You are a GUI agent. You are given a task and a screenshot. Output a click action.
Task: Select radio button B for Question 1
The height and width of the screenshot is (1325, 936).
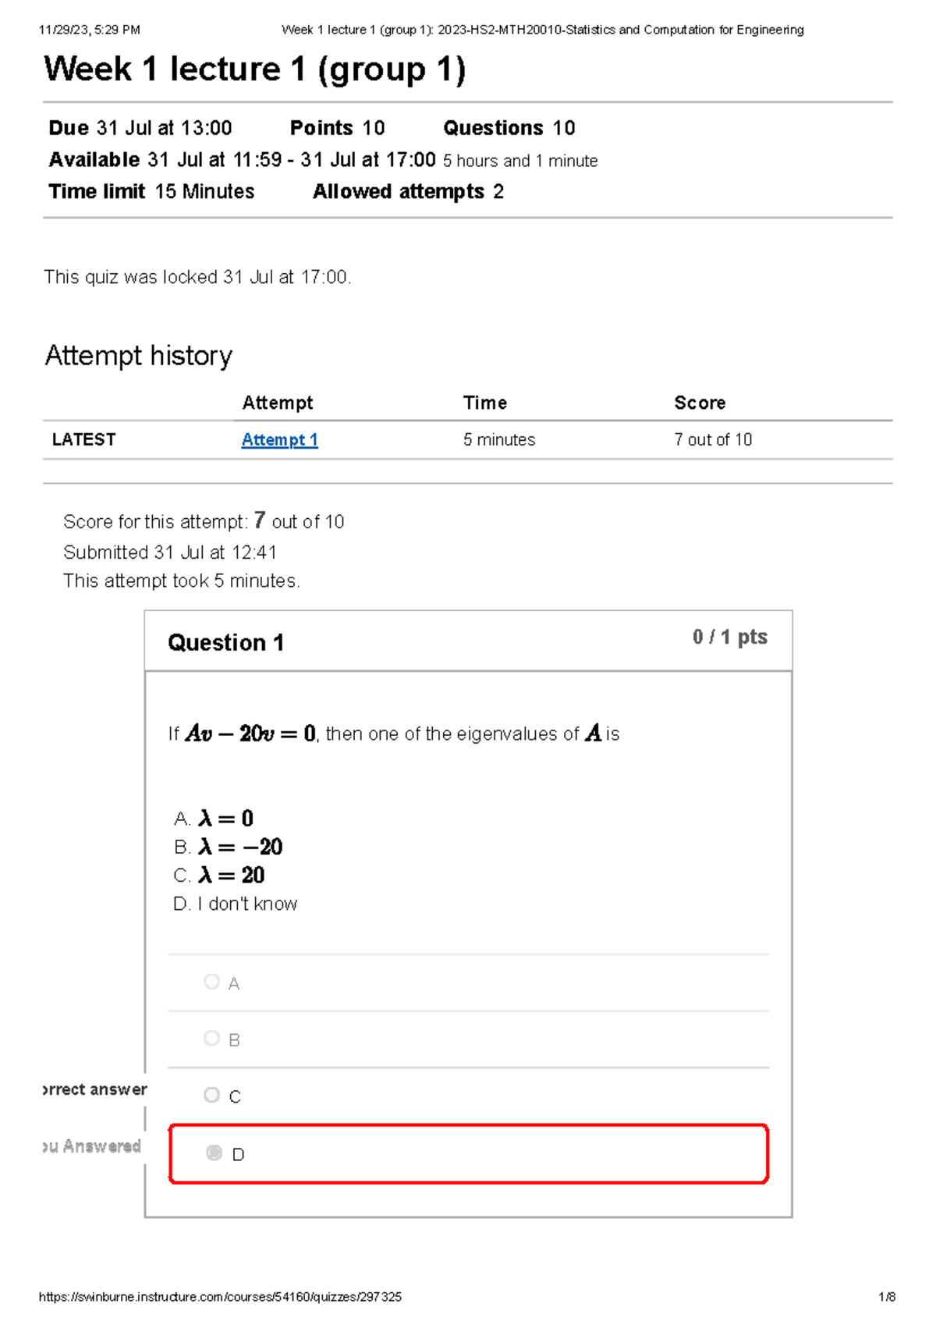[211, 1039]
